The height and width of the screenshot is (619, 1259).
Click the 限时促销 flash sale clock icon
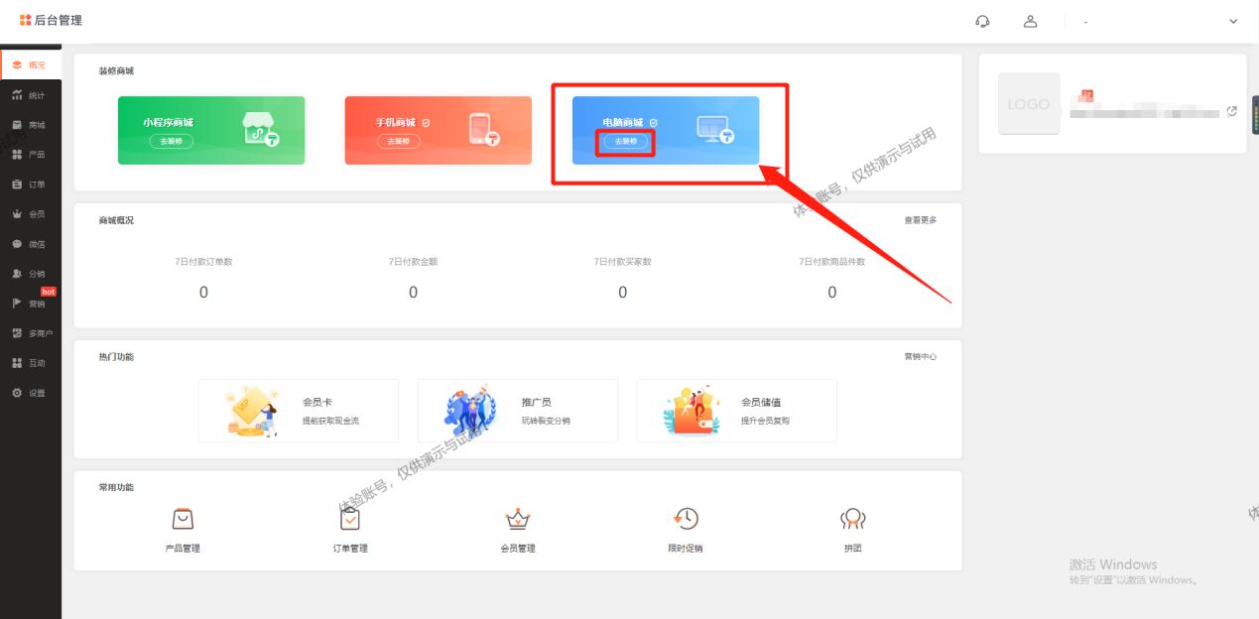click(686, 518)
